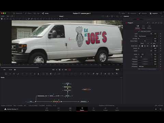Select the second Border Style icon

(142, 46)
